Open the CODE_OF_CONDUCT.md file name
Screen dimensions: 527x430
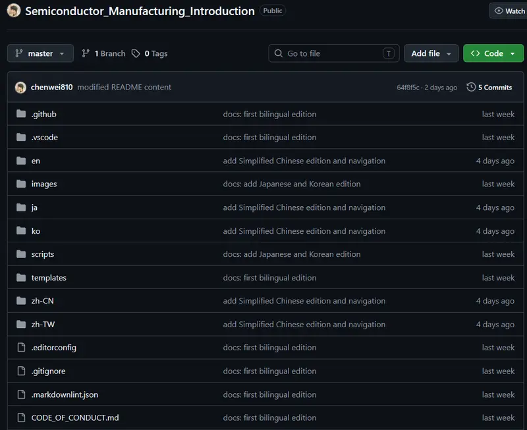pos(75,418)
